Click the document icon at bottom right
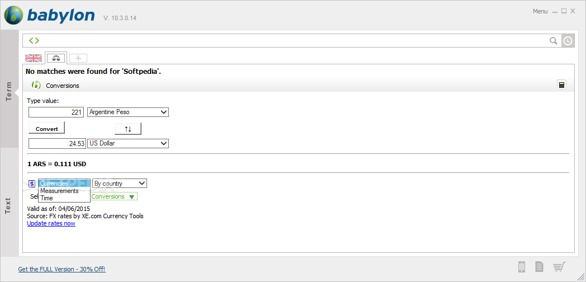586x282 pixels. point(539,267)
